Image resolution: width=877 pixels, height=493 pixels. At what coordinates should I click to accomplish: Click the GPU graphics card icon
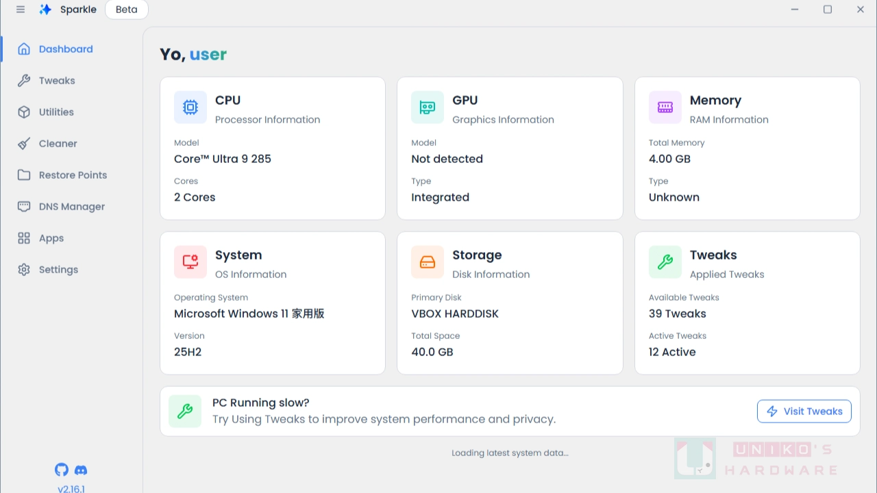[428, 108]
